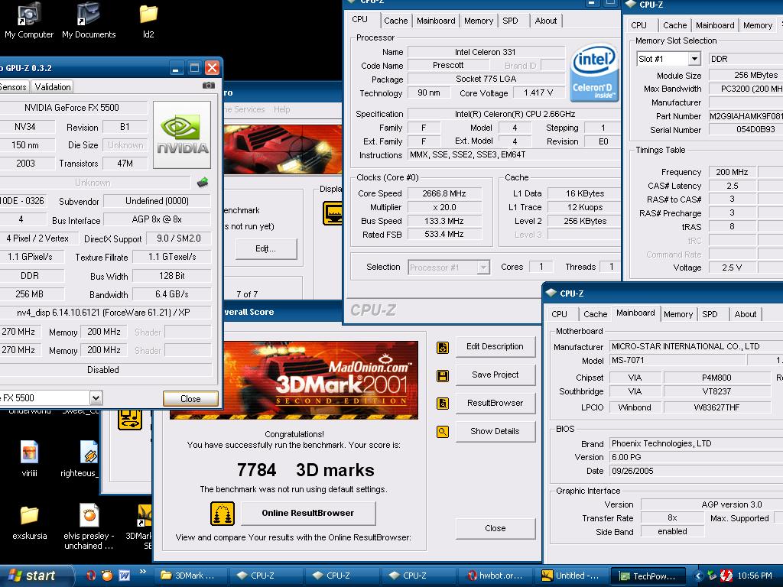Click ResultBrowser button
Image resolution: width=783 pixels, height=587 pixels.
point(495,403)
